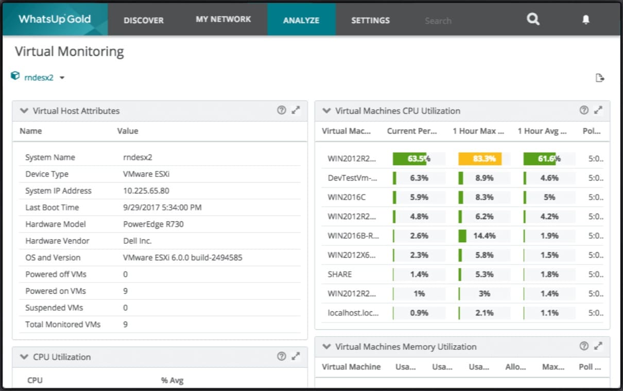Click the VMware ESXi 6.0.0 build value
The height and width of the screenshot is (391, 623).
(183, 257)
